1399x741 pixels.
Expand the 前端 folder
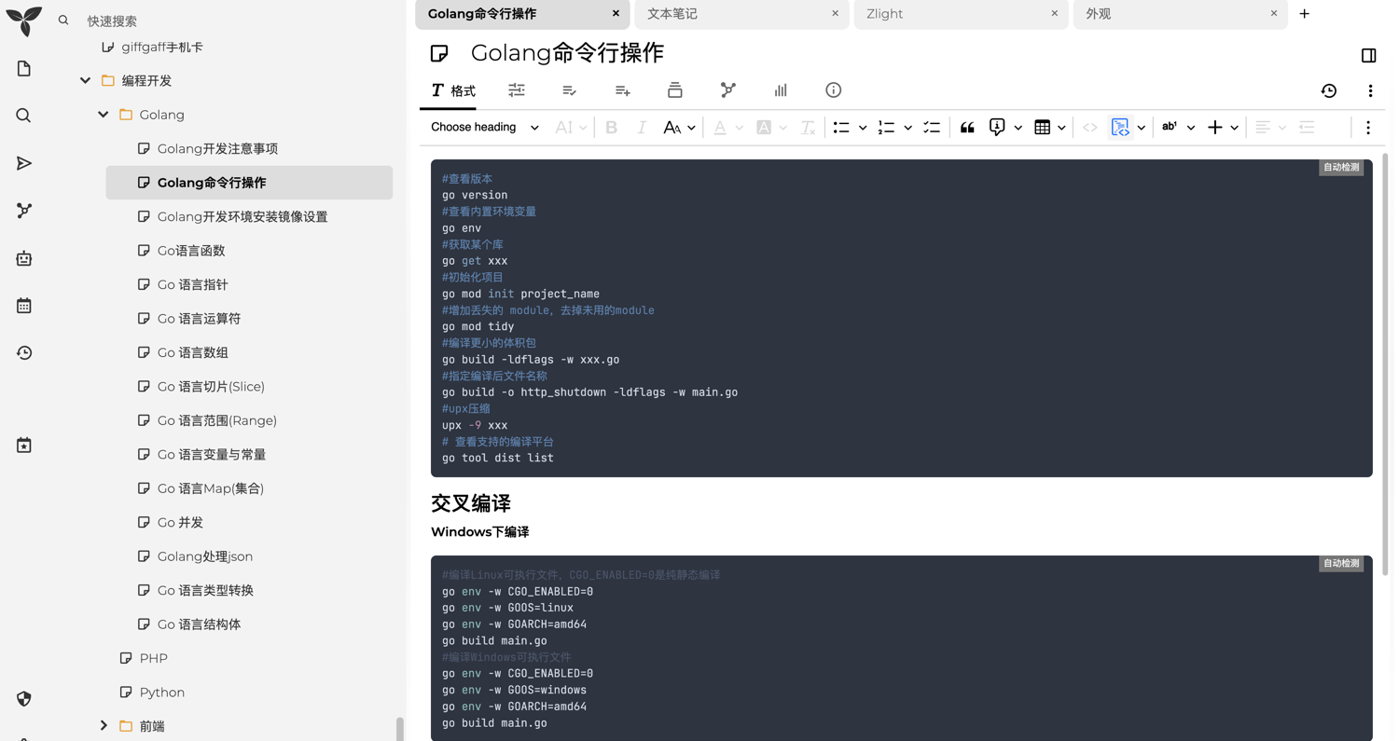104,726
